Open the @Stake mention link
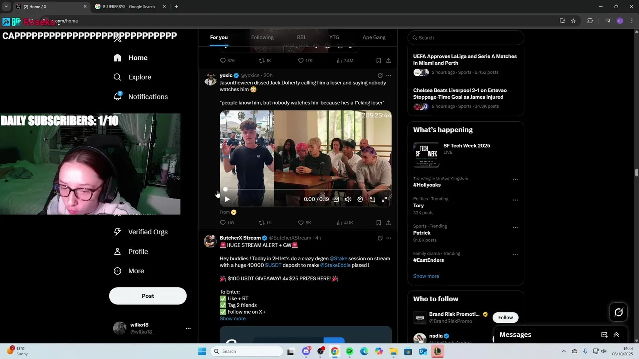 click(x=338, y=259)
